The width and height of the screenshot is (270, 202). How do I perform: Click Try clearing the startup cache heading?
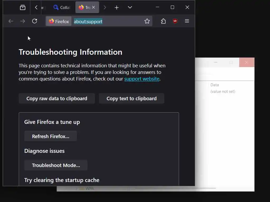click(62, 180)
